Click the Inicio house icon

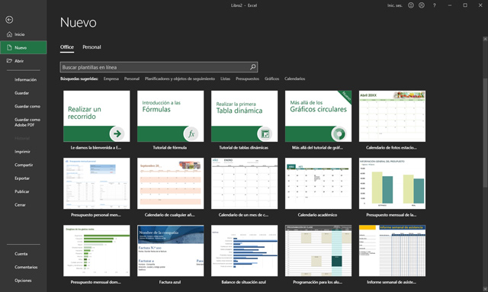coord(9,34)
